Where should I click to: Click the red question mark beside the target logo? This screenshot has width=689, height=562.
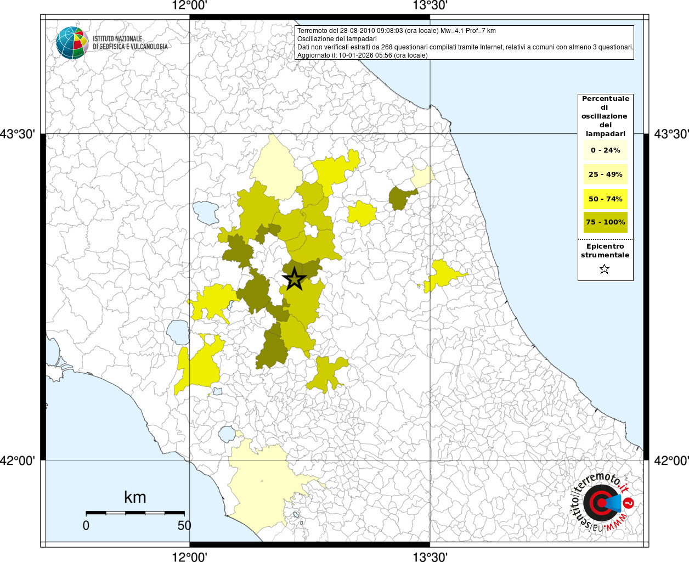click(629, 503)
